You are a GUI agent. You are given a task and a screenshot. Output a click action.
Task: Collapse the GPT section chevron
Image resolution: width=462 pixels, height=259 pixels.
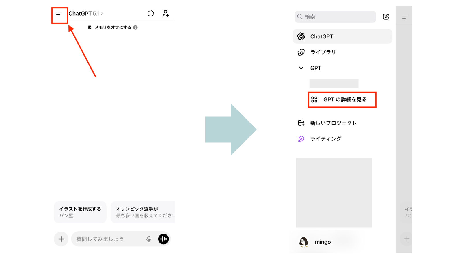point(301,68)
